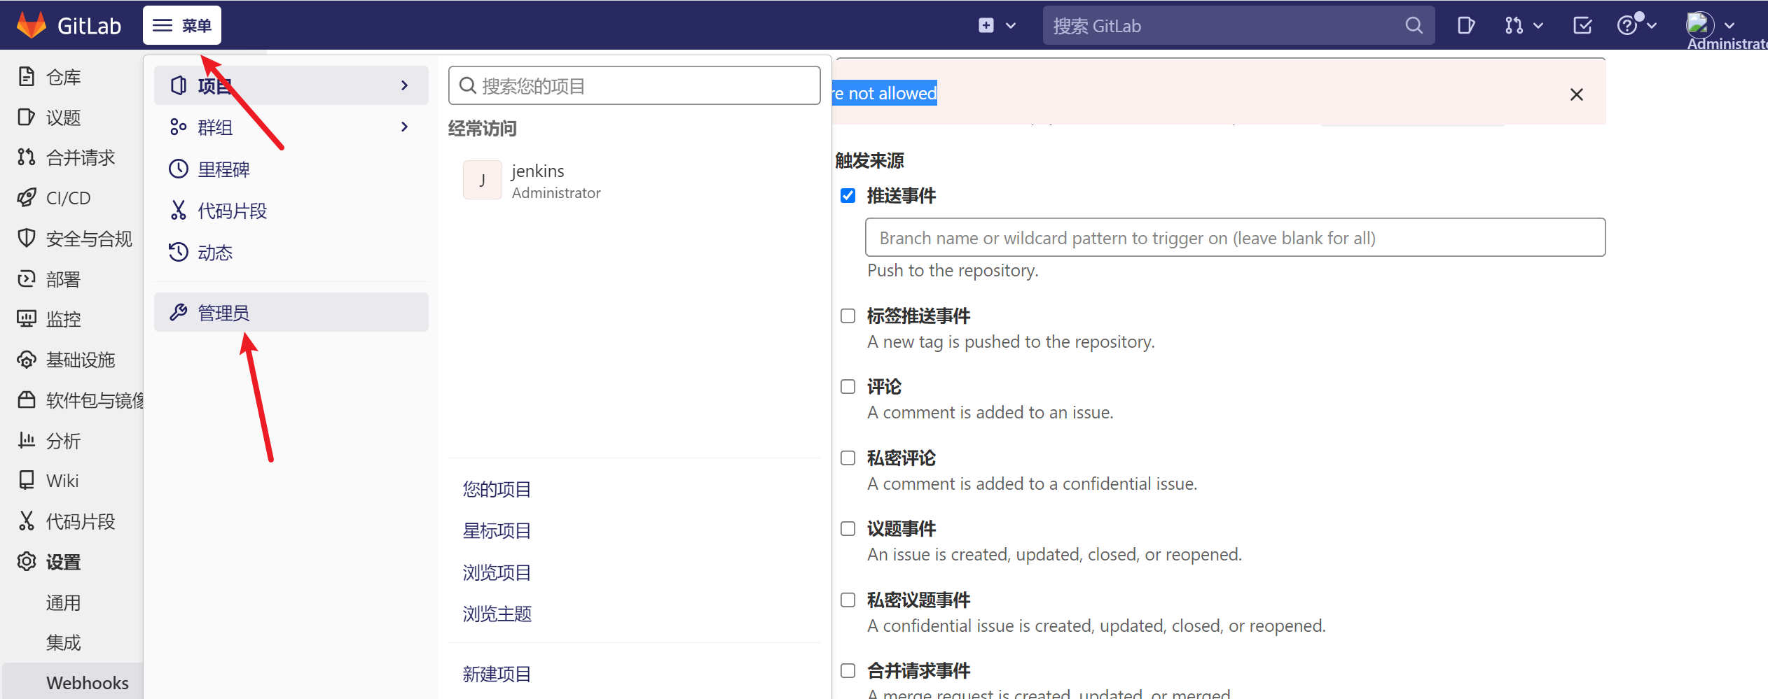Click the 合并请求 sidebar icon
The image size is (1768, 699).
27,157
